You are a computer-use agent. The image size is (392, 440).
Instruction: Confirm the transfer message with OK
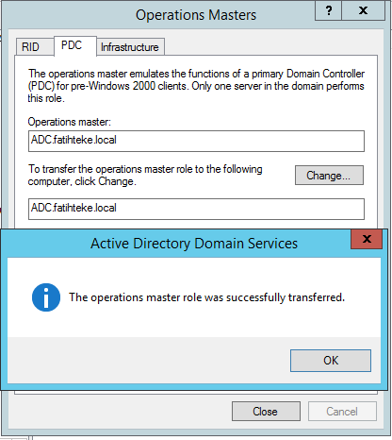click(x=331, y=361)
